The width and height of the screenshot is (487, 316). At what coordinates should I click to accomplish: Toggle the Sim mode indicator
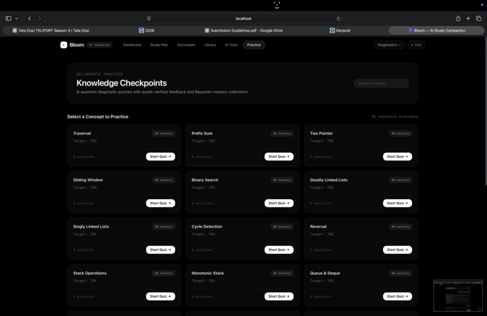(416, 45)
